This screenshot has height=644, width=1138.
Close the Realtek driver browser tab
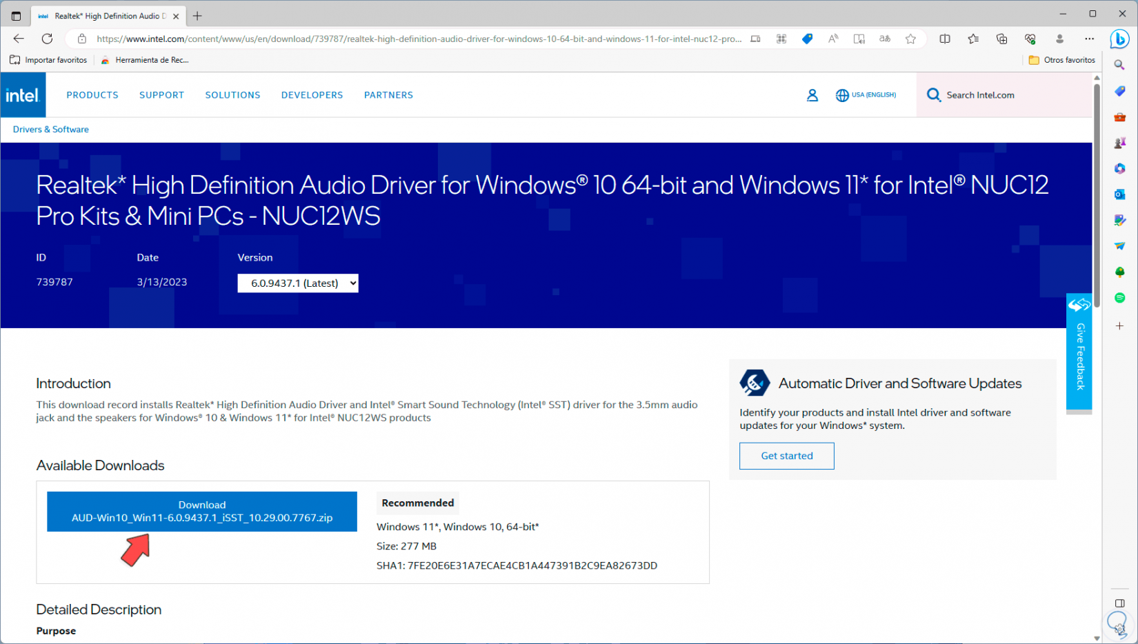coord(176,16)
